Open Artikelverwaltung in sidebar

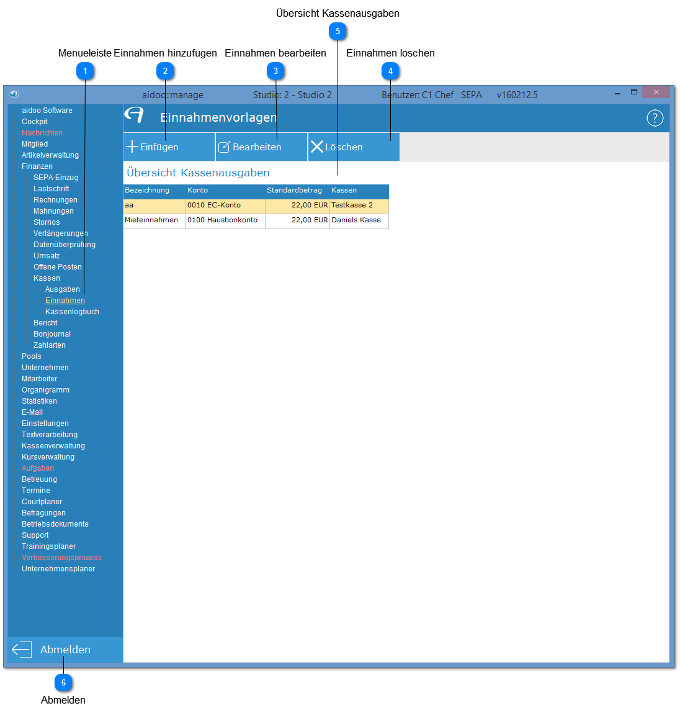coord(50,155)
